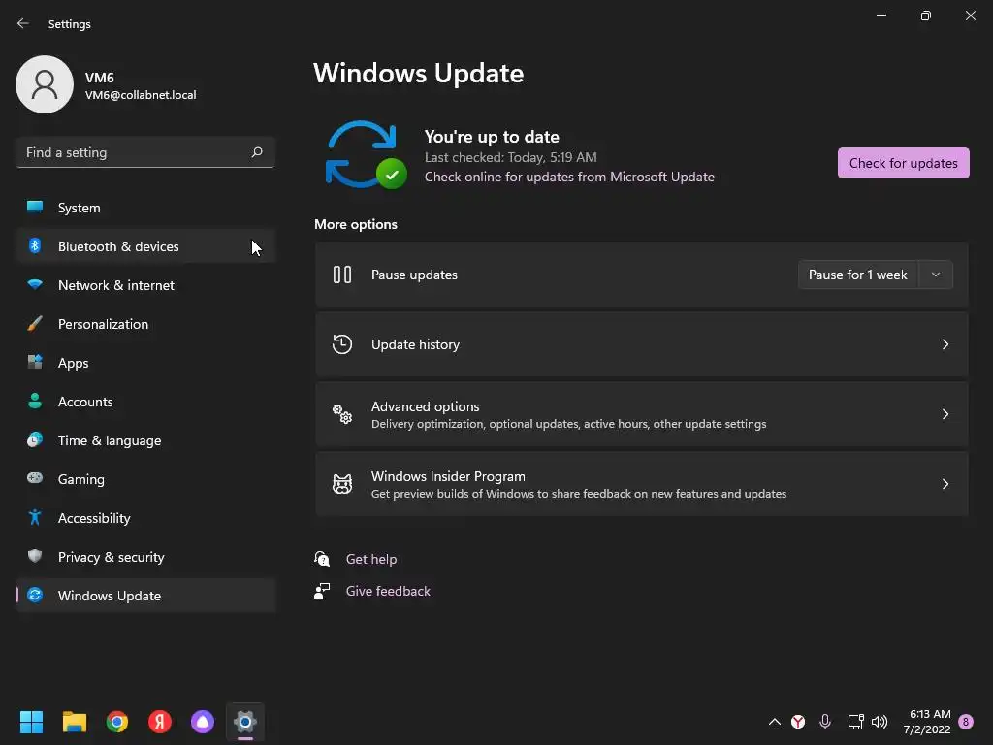The width and height of the screenshot is (993, 745).
Task: Click Check online for updates link
Action: [x=569, y=177]
